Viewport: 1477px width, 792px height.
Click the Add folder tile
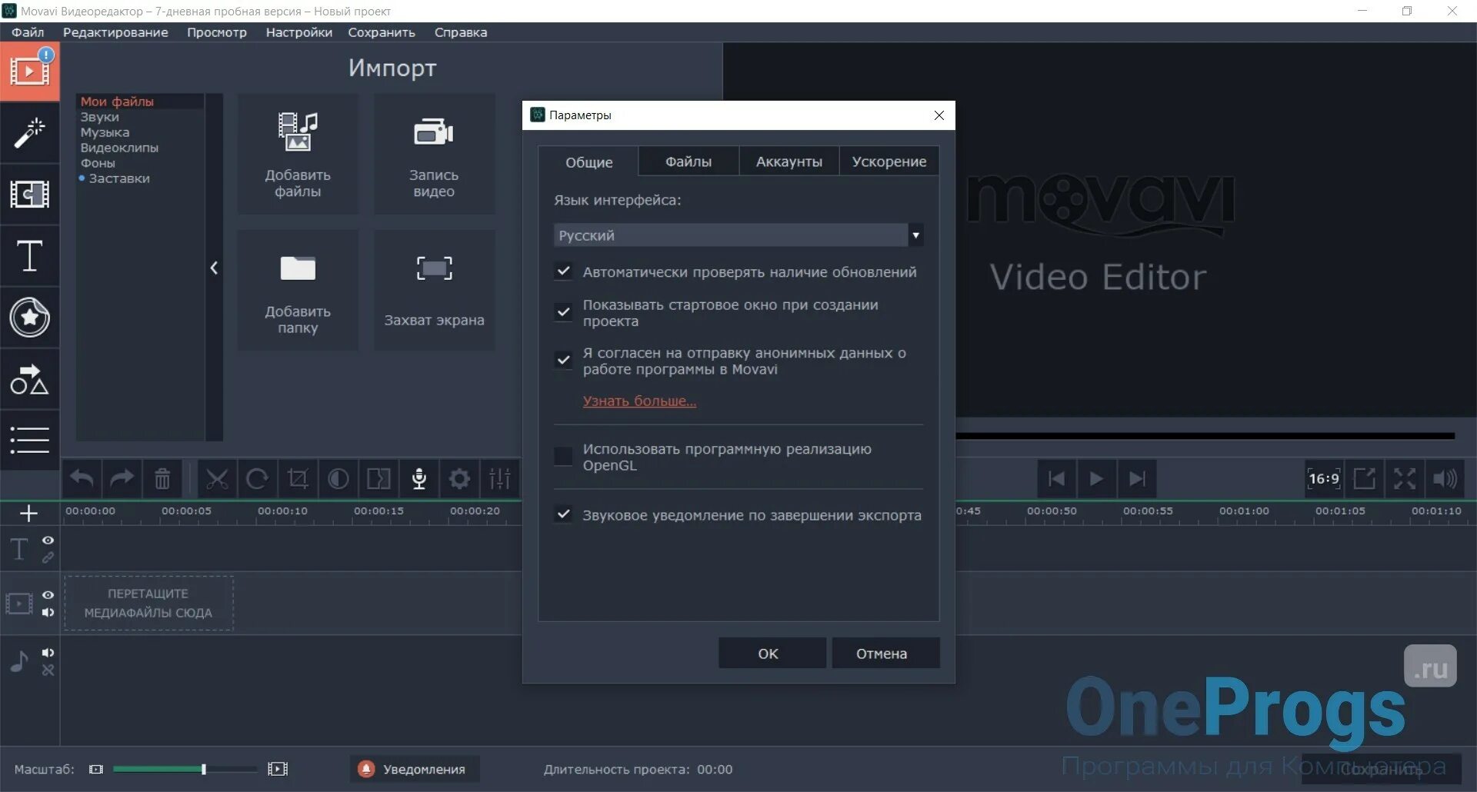(x=298, y=290)
